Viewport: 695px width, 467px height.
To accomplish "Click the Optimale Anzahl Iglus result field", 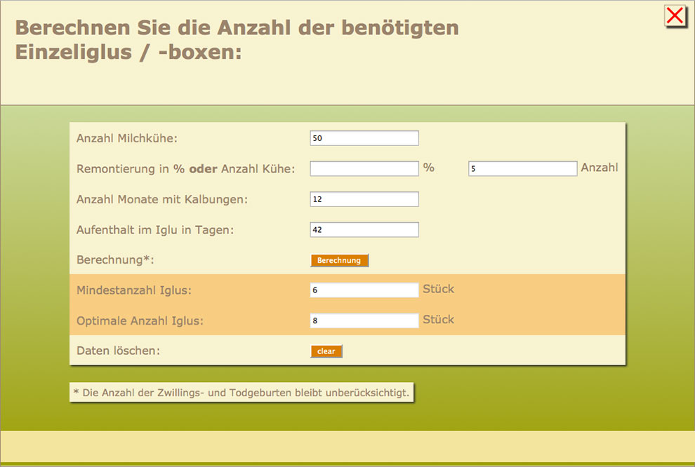I will tap(364, 320).
